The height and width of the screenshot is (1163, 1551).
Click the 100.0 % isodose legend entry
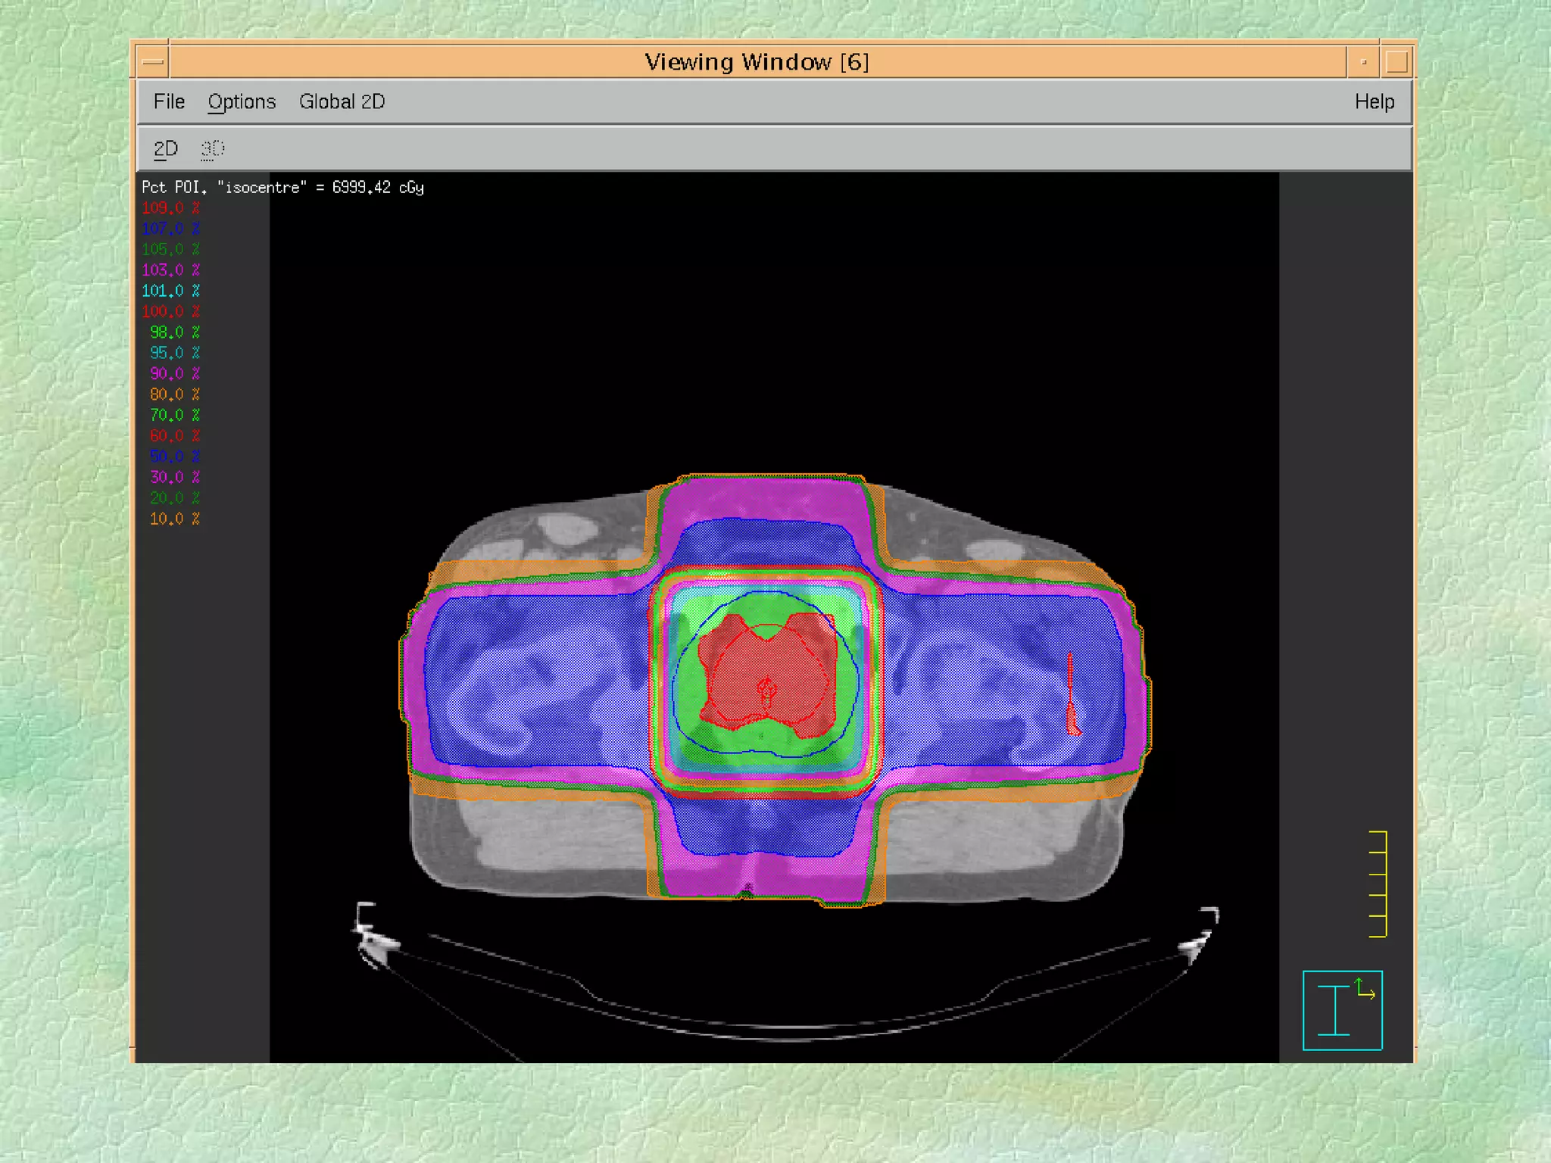click(x=171, y=311)
